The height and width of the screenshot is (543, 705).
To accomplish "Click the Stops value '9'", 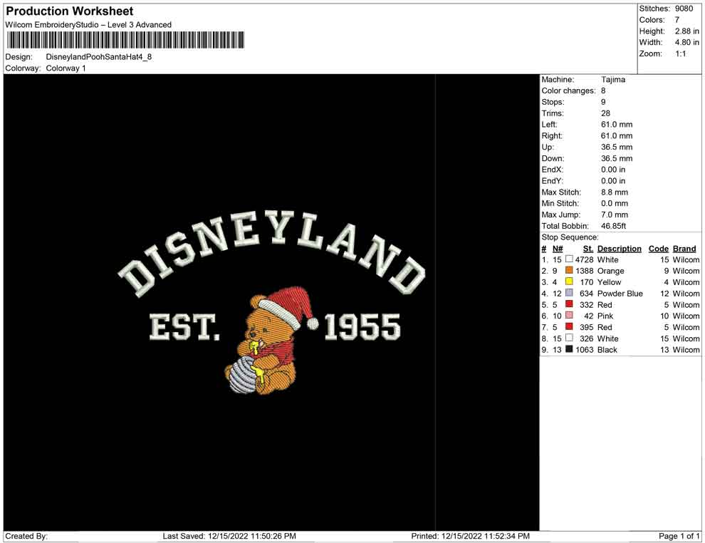I will (x=603, y=102).
